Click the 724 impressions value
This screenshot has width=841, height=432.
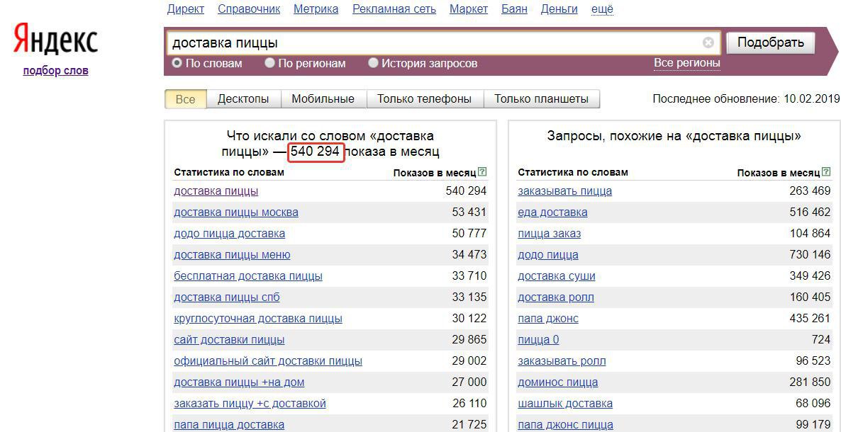click(821, 339)
